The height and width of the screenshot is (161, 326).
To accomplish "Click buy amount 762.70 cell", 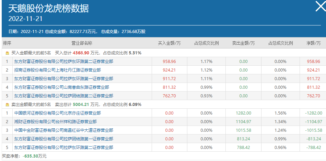I will (x=169, y=96).
